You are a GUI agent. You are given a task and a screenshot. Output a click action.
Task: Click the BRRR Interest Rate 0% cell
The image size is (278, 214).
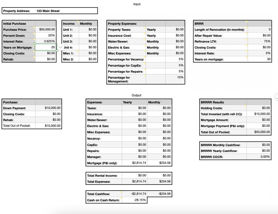tap(259, 53)
